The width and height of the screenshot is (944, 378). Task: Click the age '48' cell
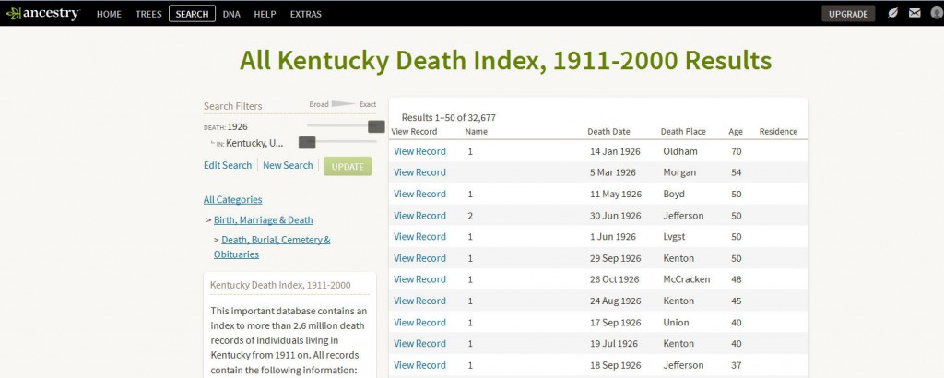pyautogui.click(x=737, y=279)
